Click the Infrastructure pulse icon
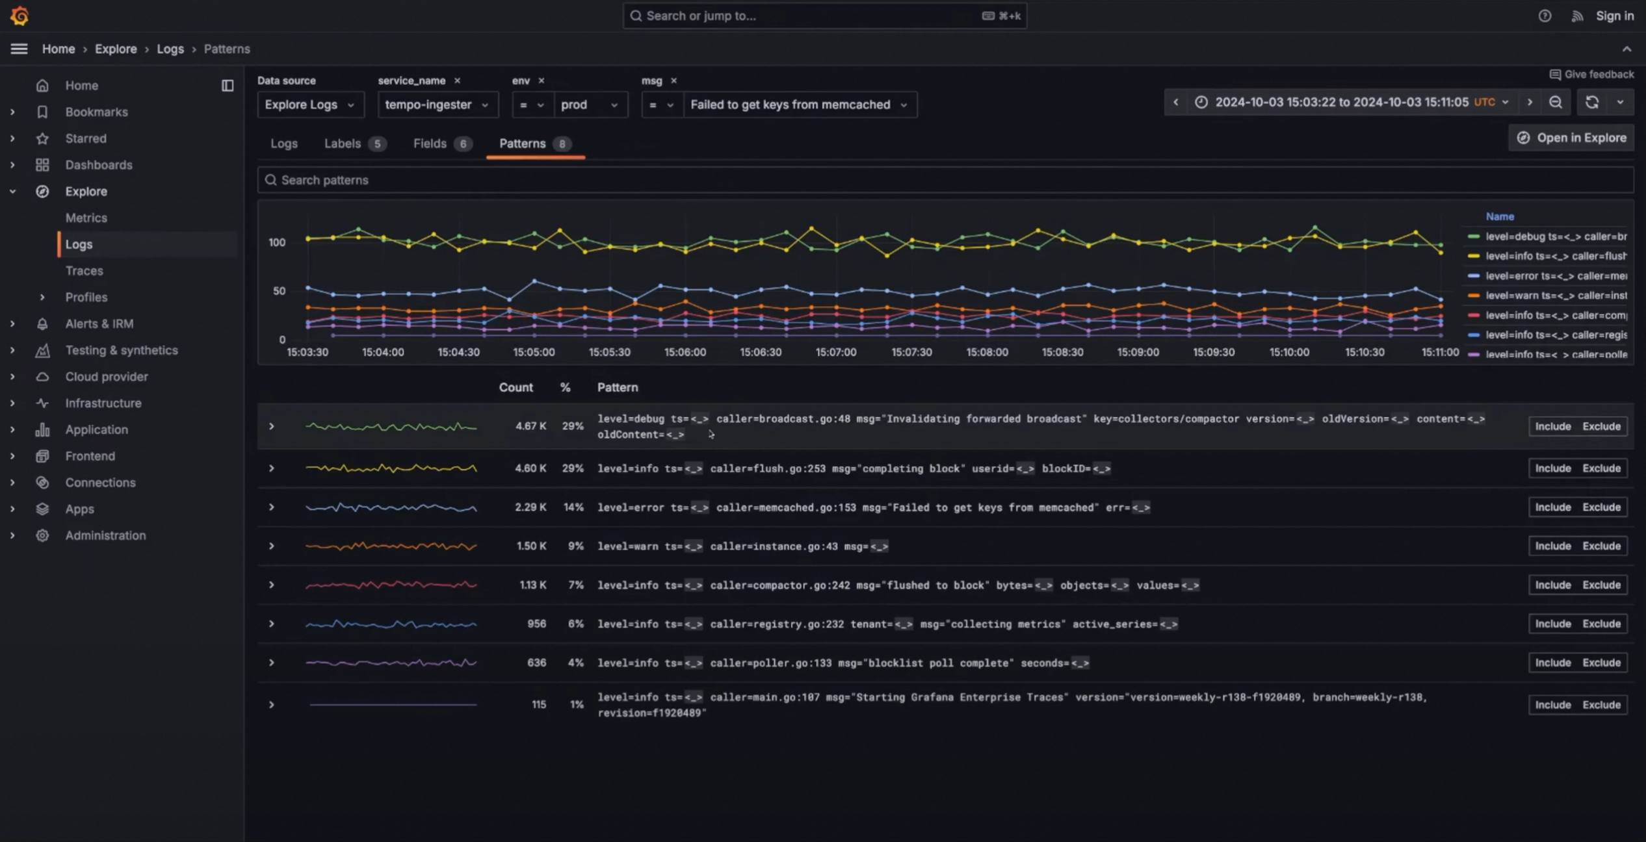The image size is (1646, 842). 42,403
